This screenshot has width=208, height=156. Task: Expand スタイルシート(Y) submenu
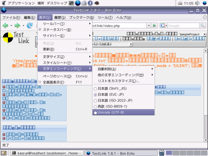point(65,63)
